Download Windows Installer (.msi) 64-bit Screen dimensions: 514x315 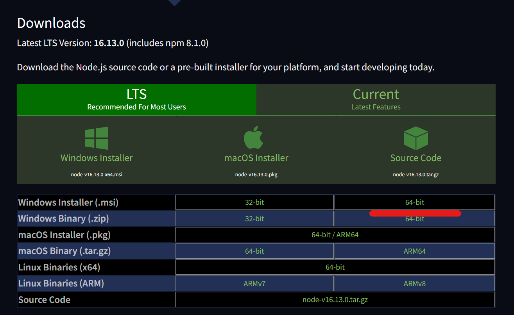[x=415, y=202]
